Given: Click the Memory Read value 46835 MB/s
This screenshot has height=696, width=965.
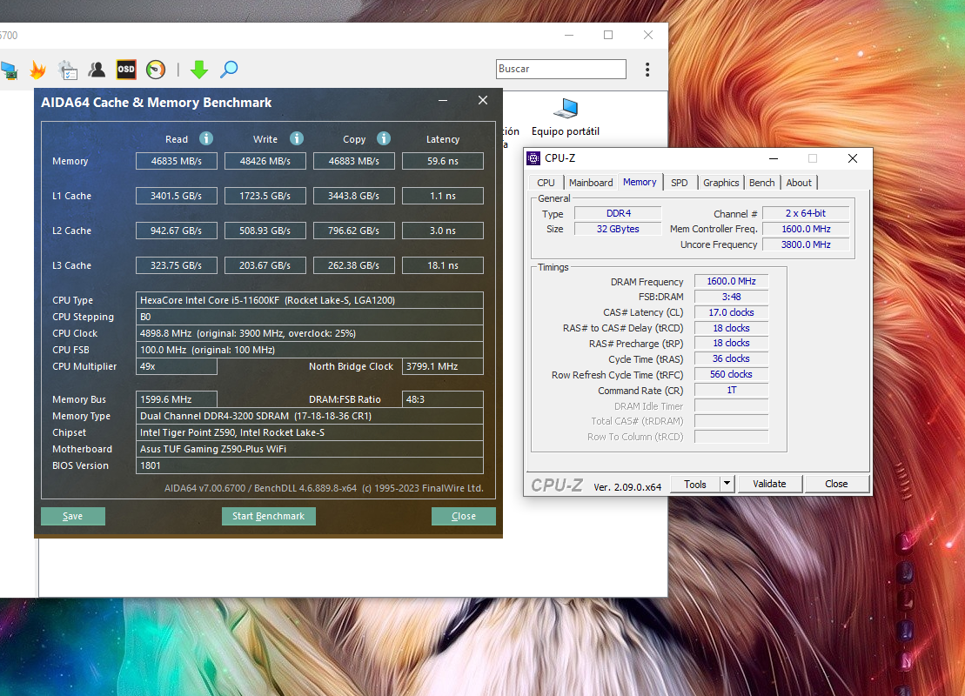Looking at the screenshot, I should [177, 161].
